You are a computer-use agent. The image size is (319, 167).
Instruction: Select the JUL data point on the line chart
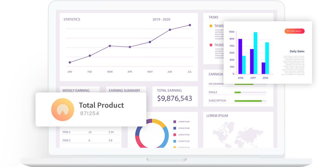190,25
